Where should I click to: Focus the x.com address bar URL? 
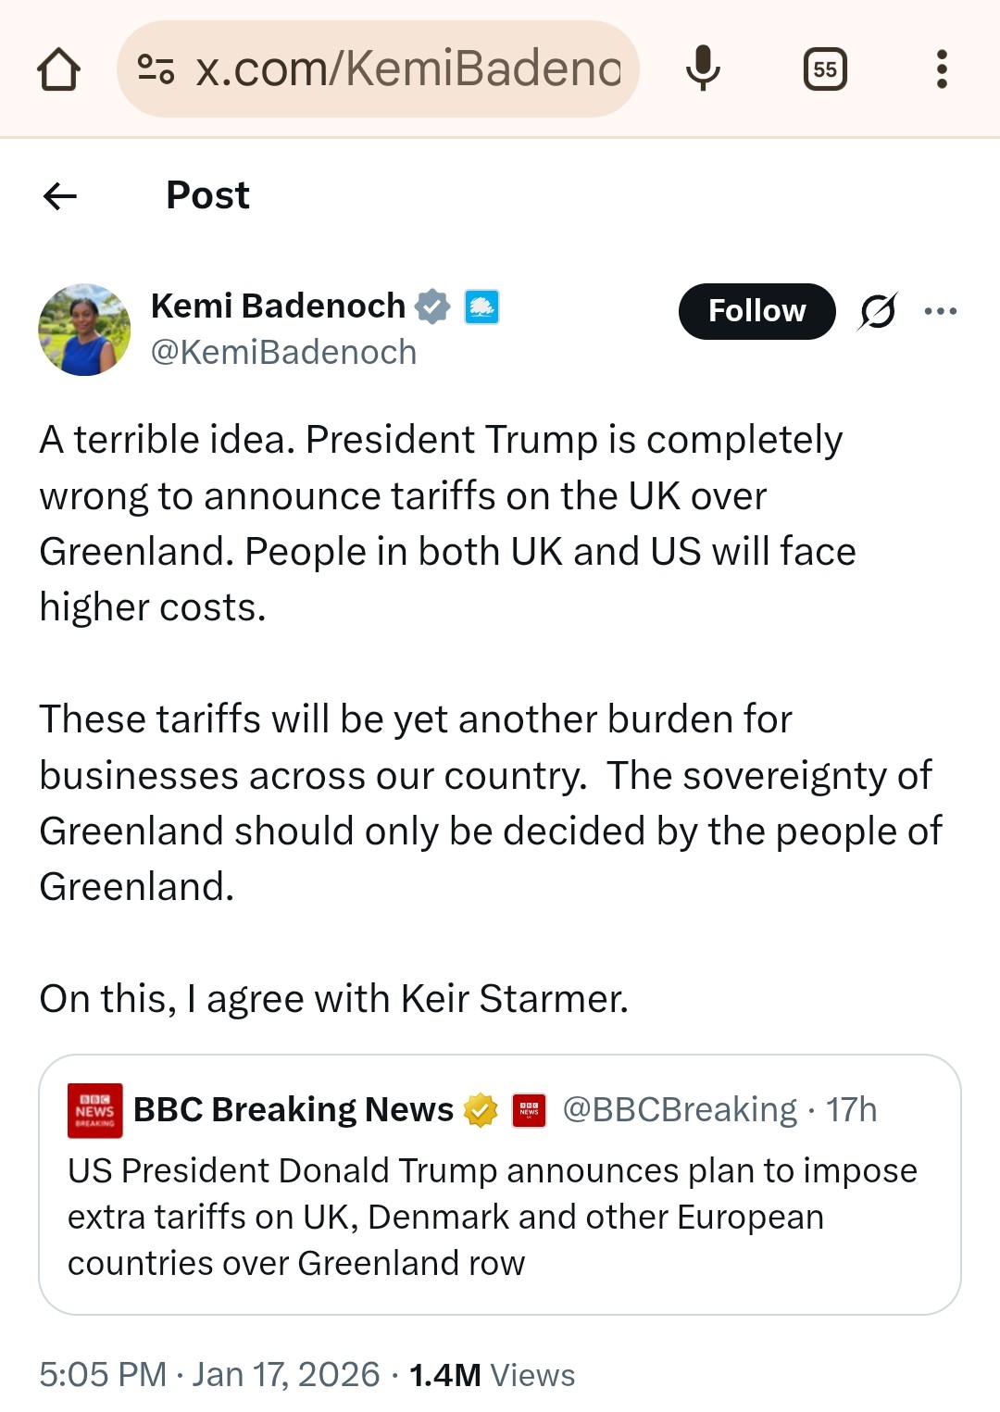[407, 69]
